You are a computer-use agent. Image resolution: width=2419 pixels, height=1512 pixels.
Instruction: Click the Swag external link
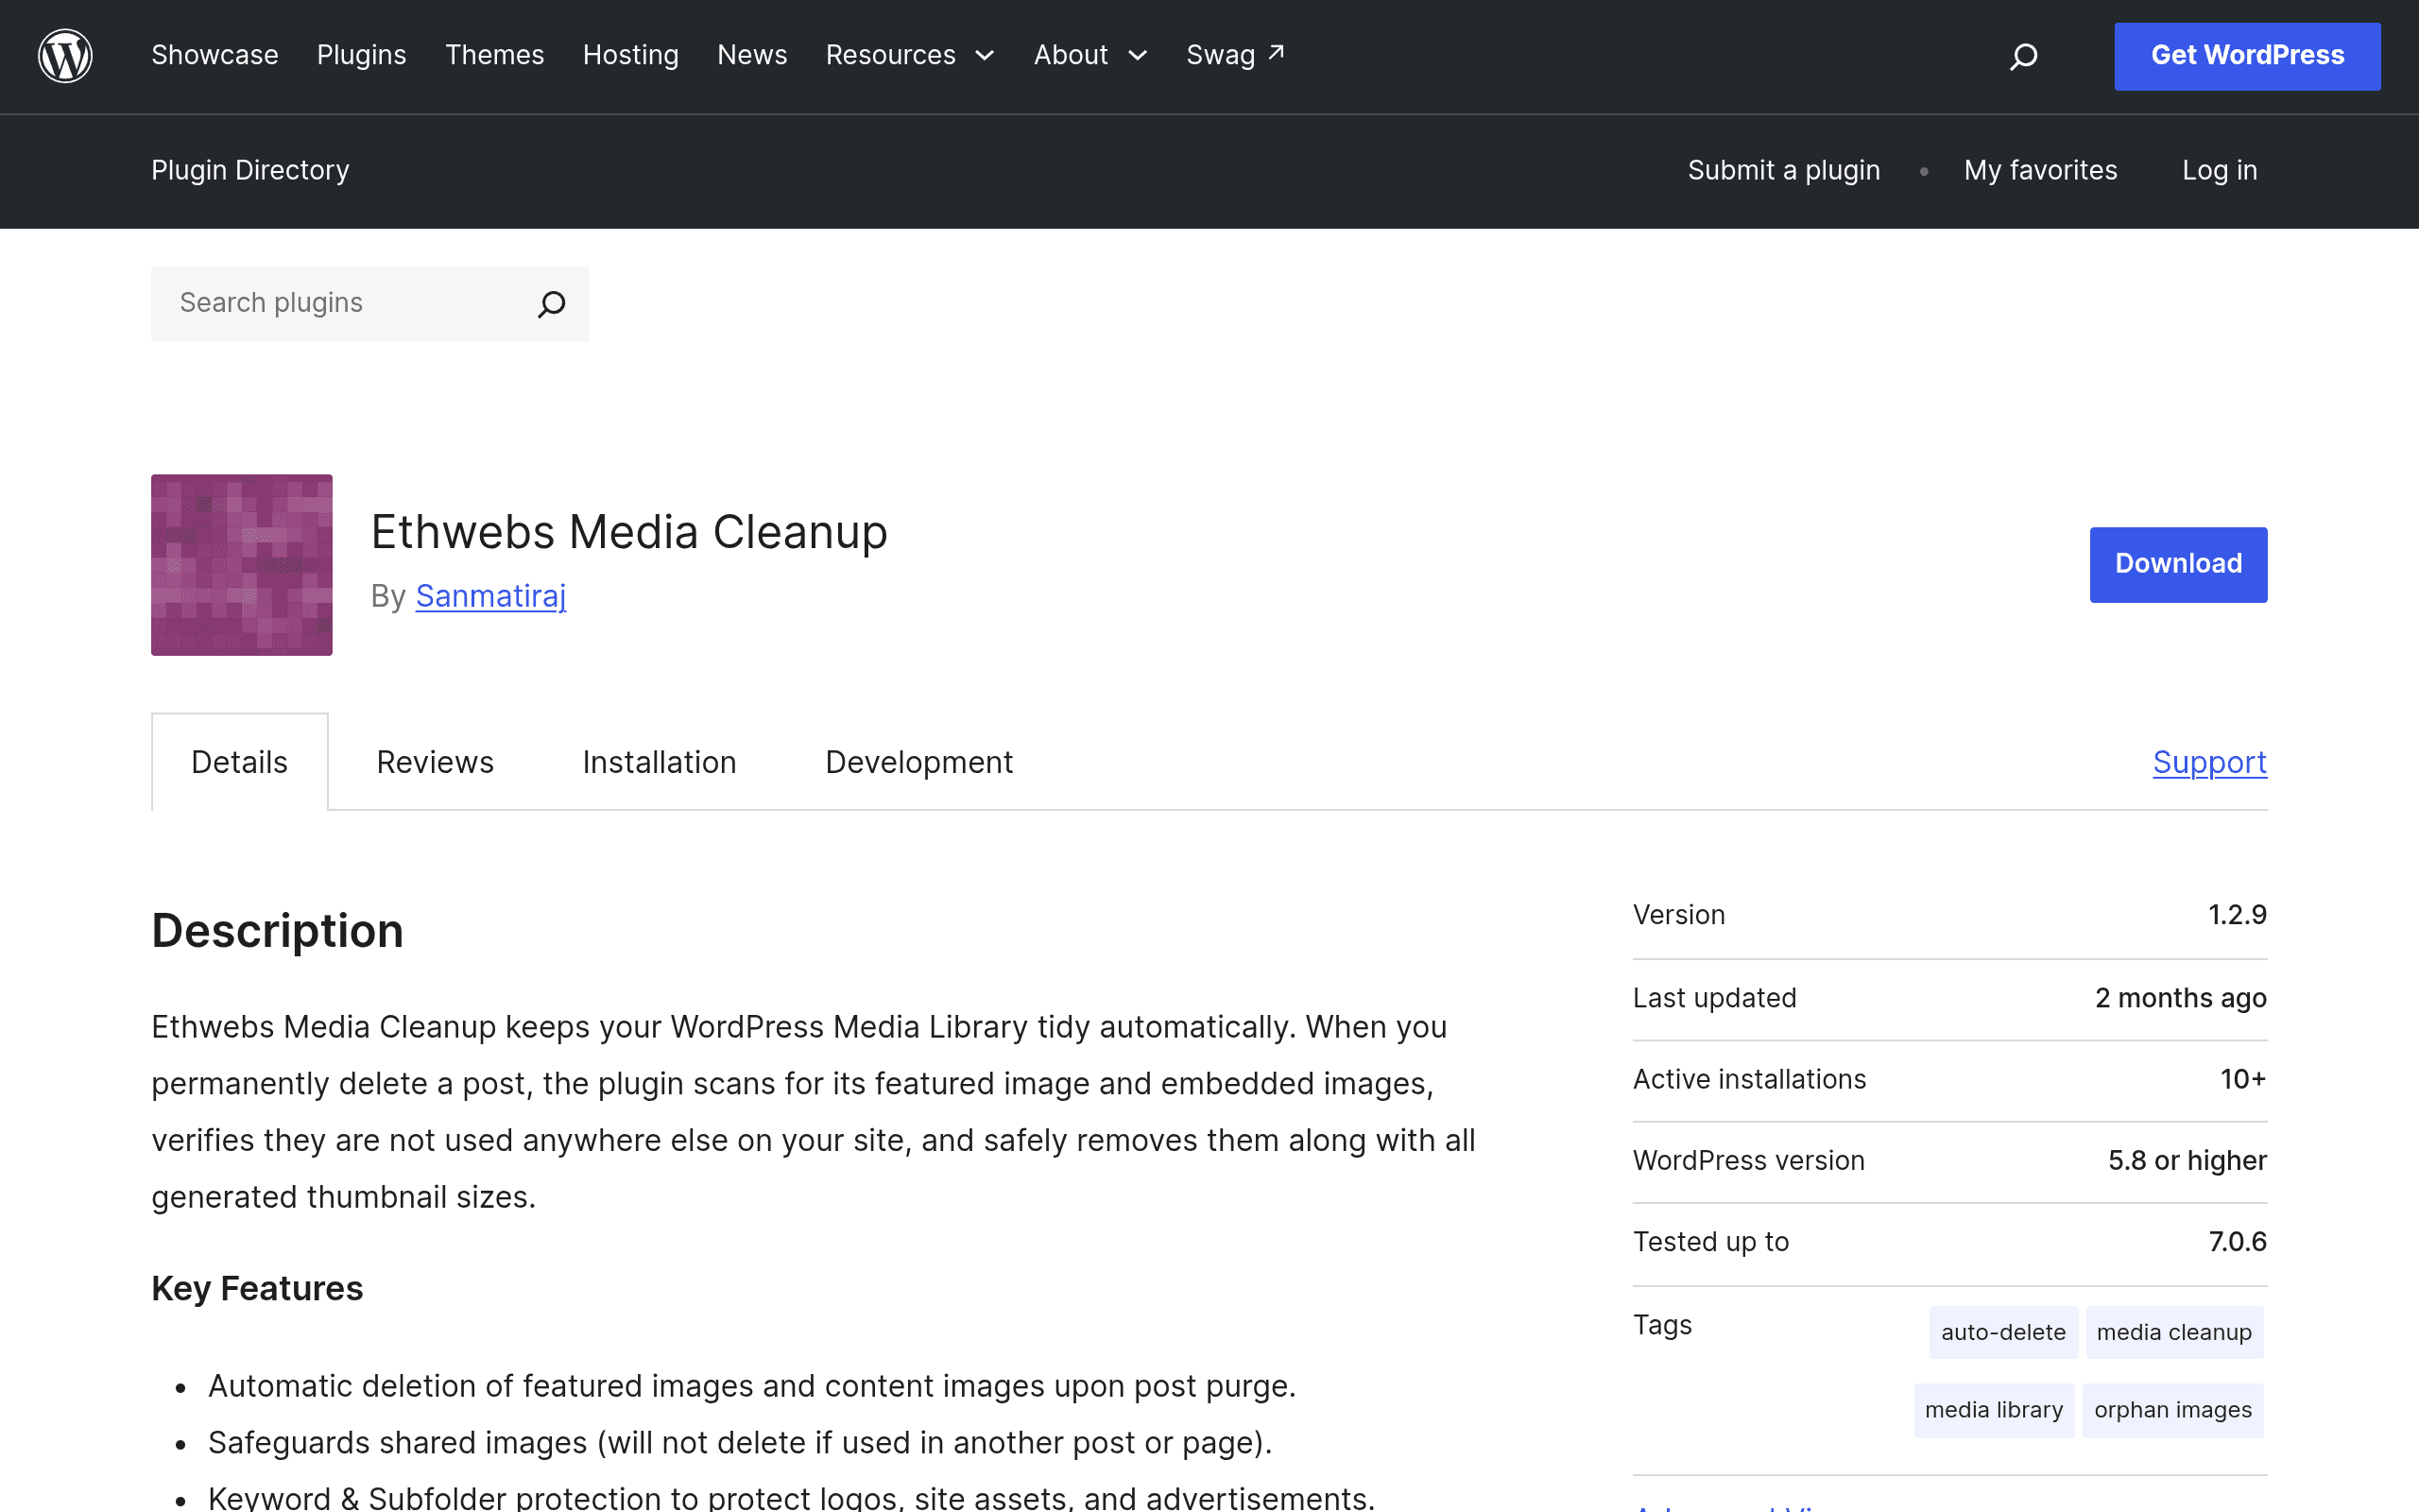(1234, 55)
